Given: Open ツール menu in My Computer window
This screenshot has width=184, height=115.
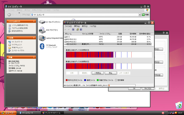Looking at the screenshot, I should (47, 10).
